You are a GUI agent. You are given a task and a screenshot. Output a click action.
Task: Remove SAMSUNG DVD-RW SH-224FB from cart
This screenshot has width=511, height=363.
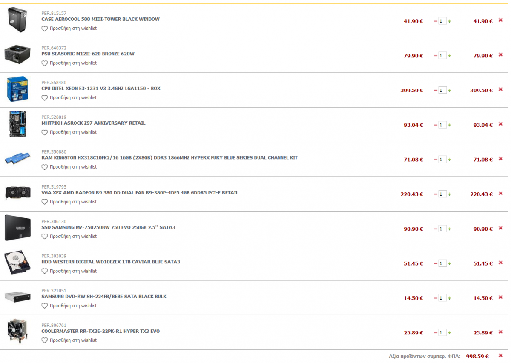click(501, 297)
